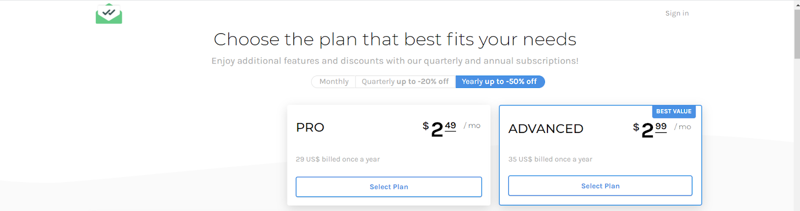
Task: Click the 'Choose the plan' main heading
Action: pyautogui.click(x=395, y=39)
